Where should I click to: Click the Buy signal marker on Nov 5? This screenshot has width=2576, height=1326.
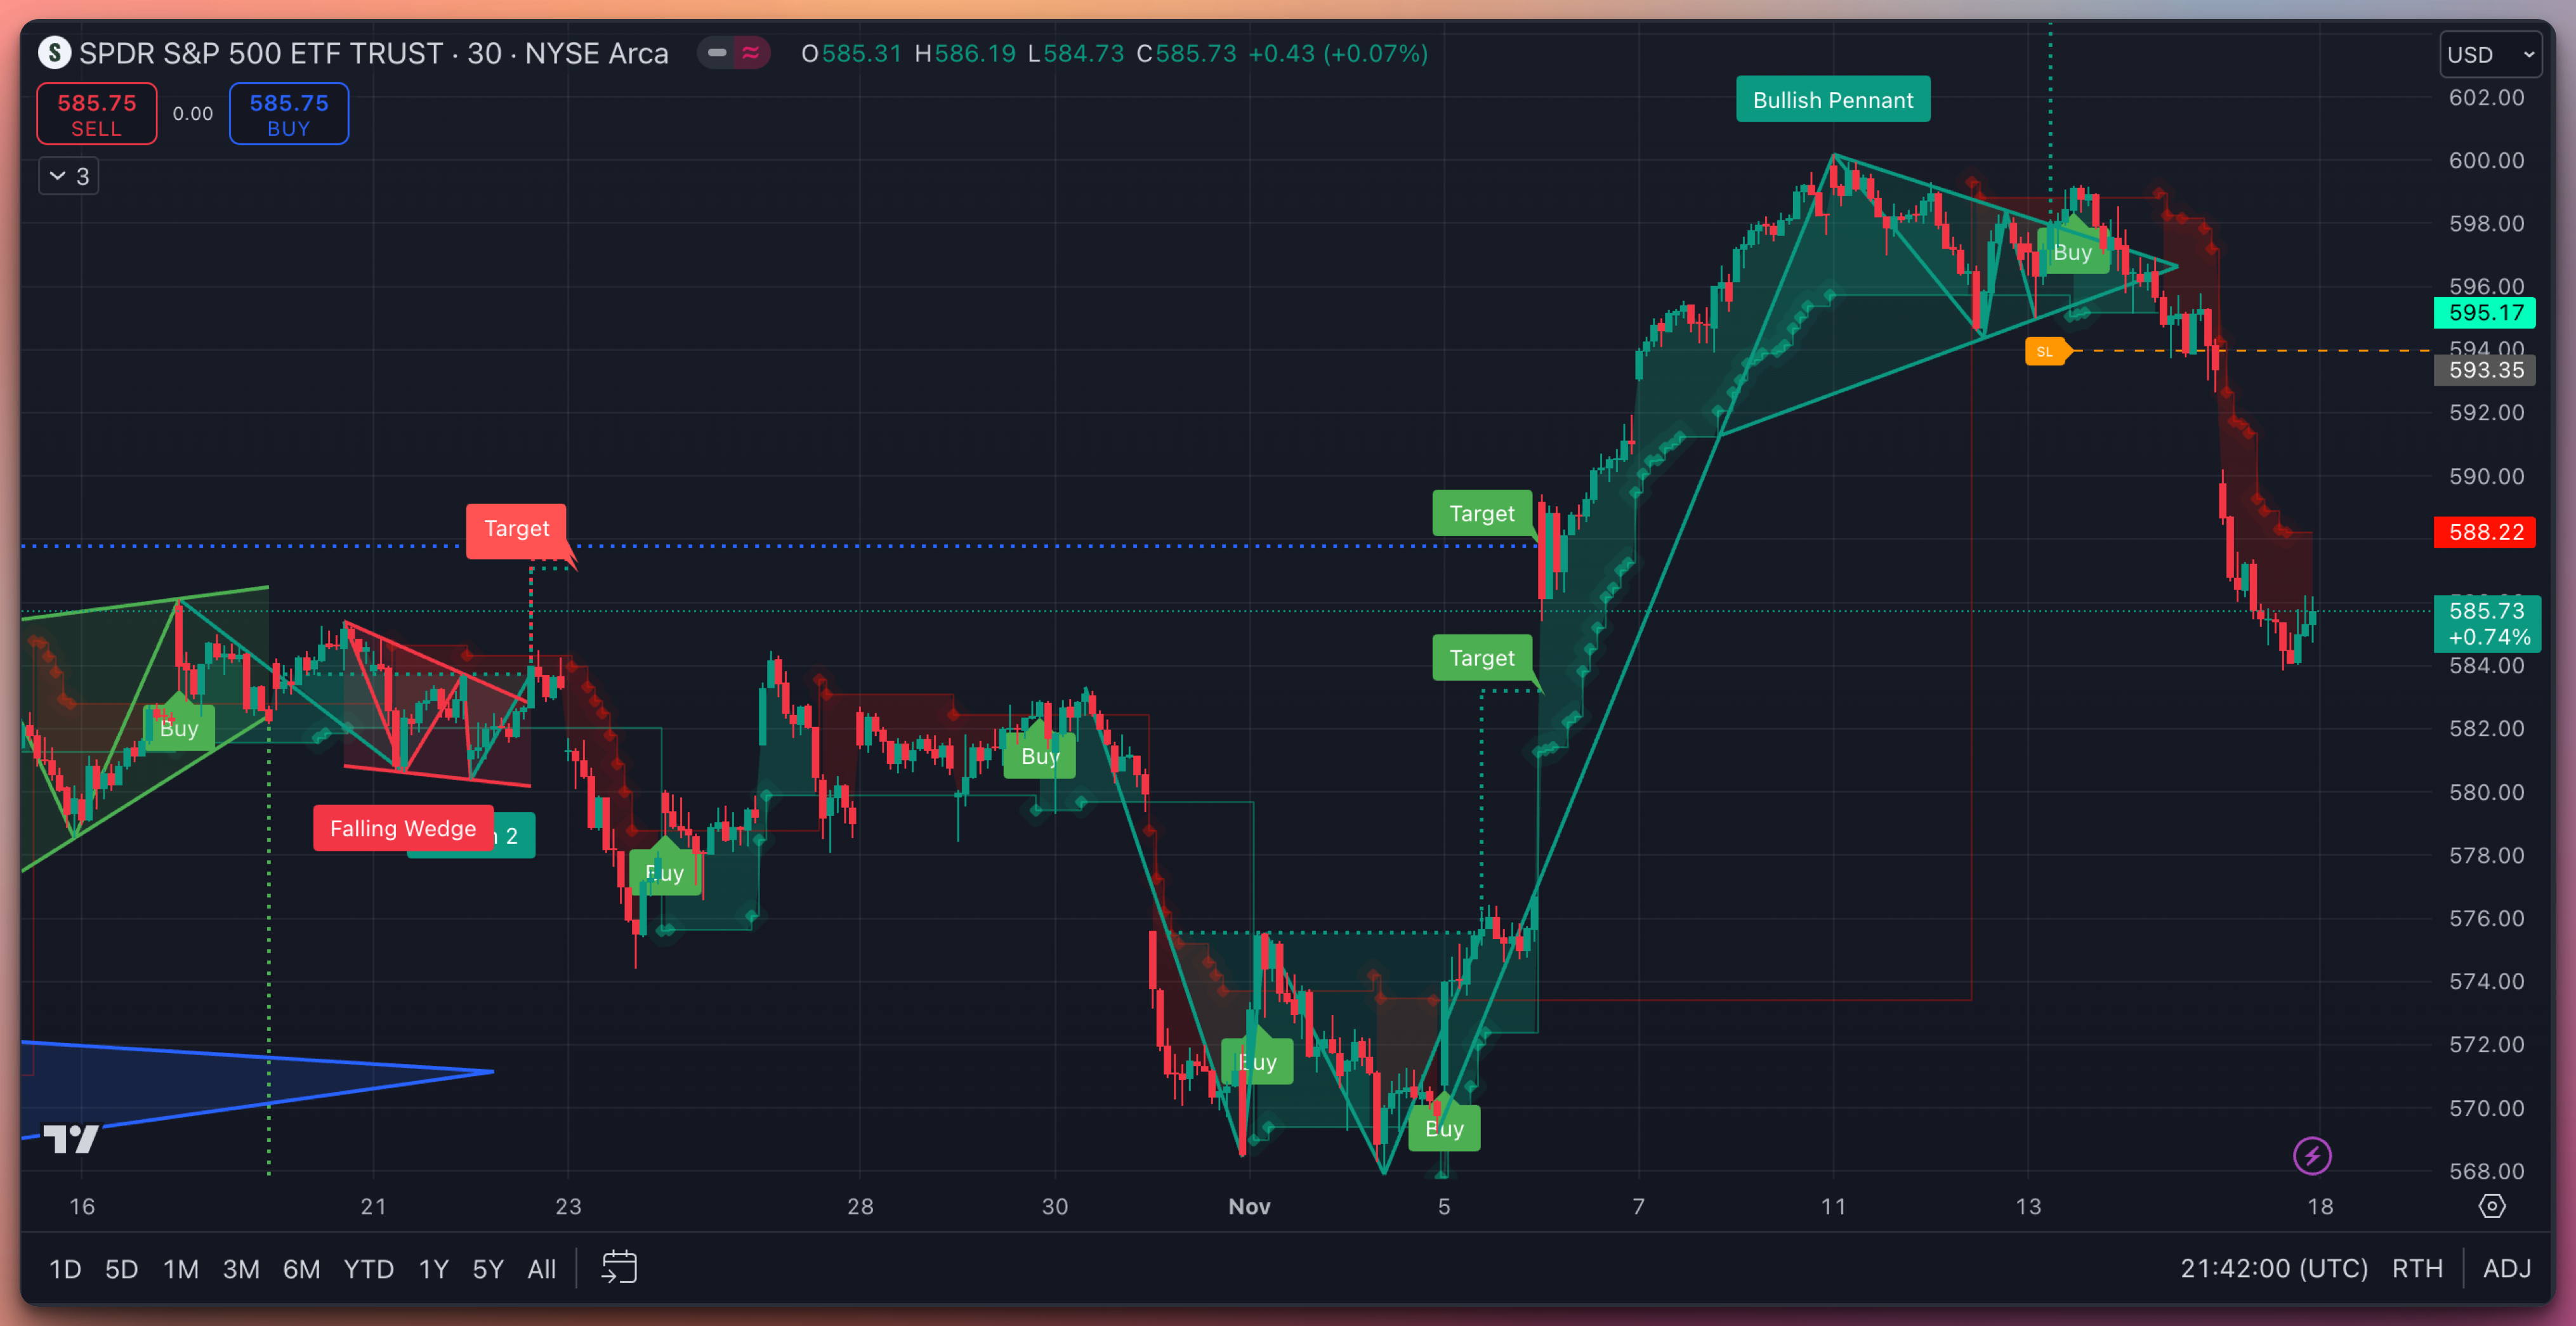click(x=1444, y=1127)
